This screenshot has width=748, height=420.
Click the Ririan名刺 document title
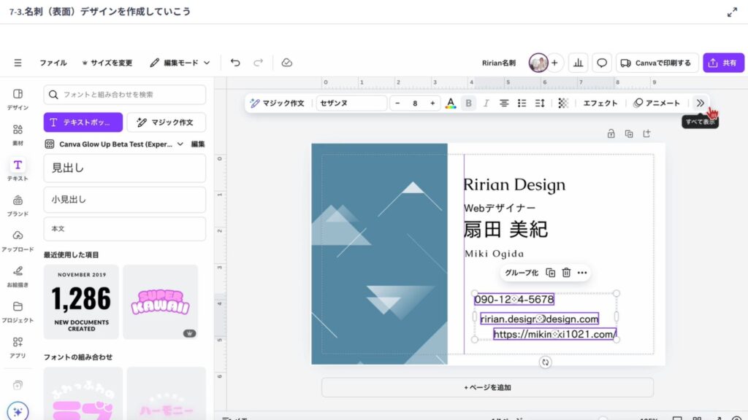tap(498, 63)
